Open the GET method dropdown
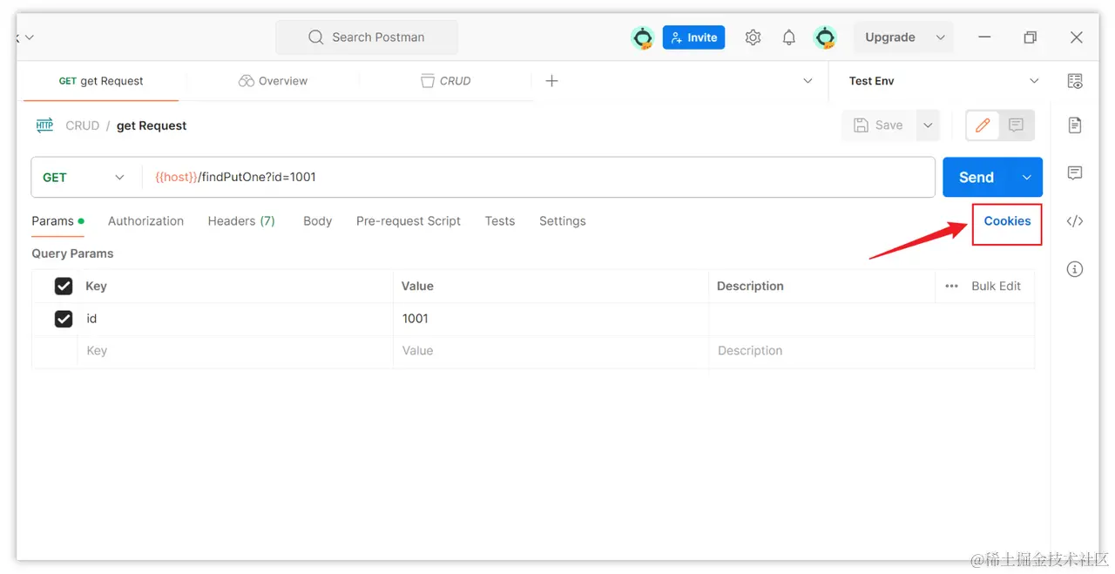The height and width of the screenshot is (574, 1115). point(84,178)
